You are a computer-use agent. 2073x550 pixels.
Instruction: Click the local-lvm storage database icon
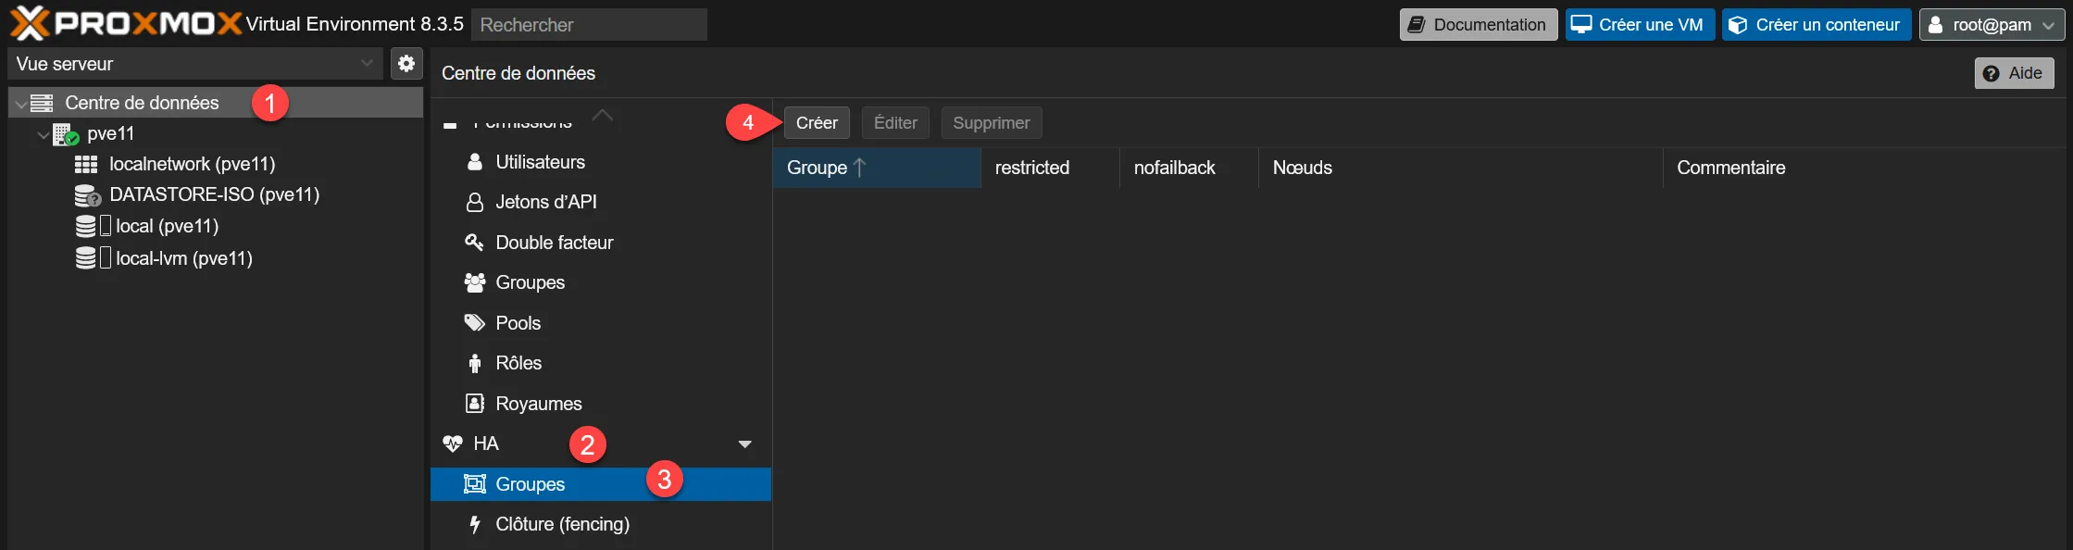[85, 258]
